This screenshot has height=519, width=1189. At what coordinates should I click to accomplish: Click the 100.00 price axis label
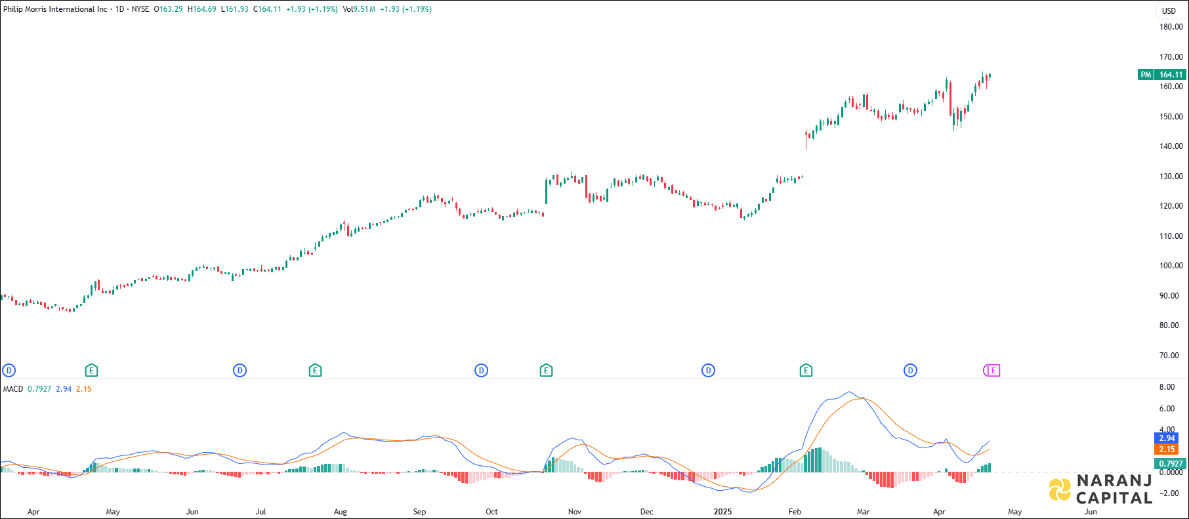(1171, 266)
